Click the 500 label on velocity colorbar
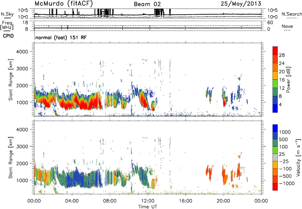Screen dimensions: 302x209 (284, 140)
